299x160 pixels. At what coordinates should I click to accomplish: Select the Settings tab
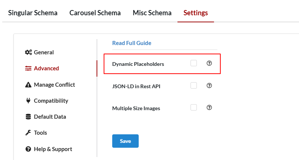click(x=196, y=13)
